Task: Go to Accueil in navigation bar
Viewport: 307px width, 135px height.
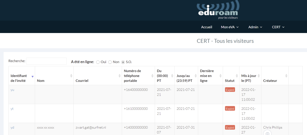Action: pos(207,27)
